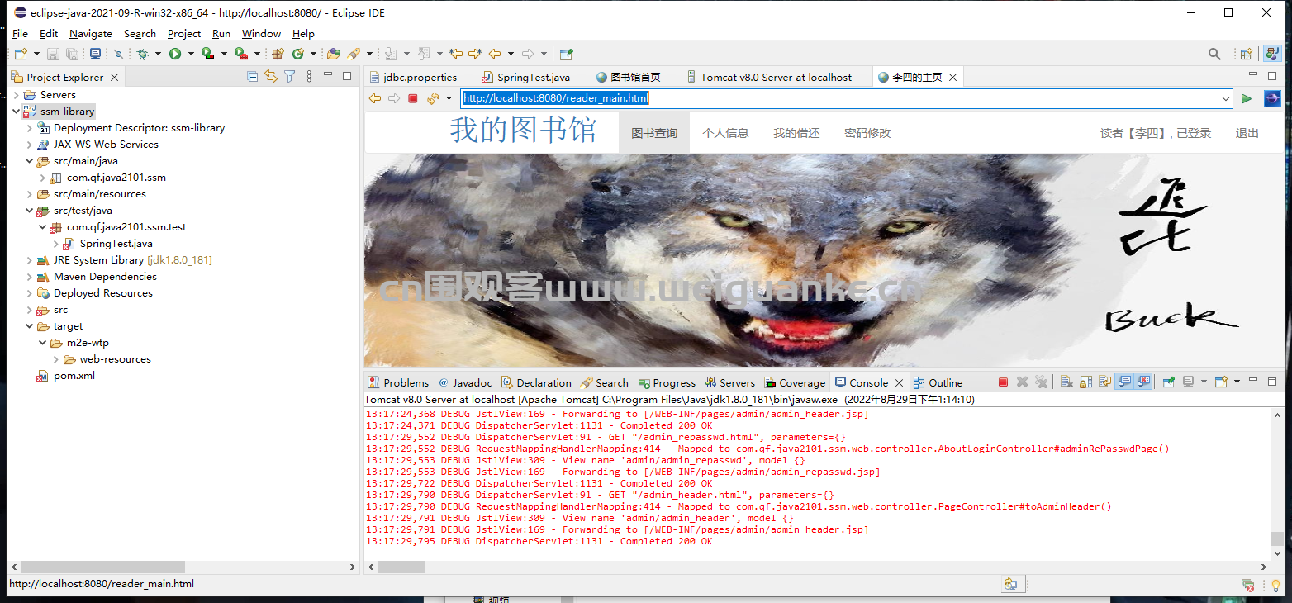Open the browser URL history dropdown
Viewport: 1292px width, 603px height.
(1226, 98)
